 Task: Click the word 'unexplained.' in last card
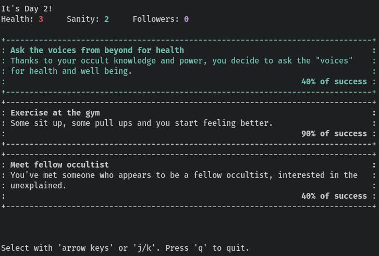click(x=38, y=186)
